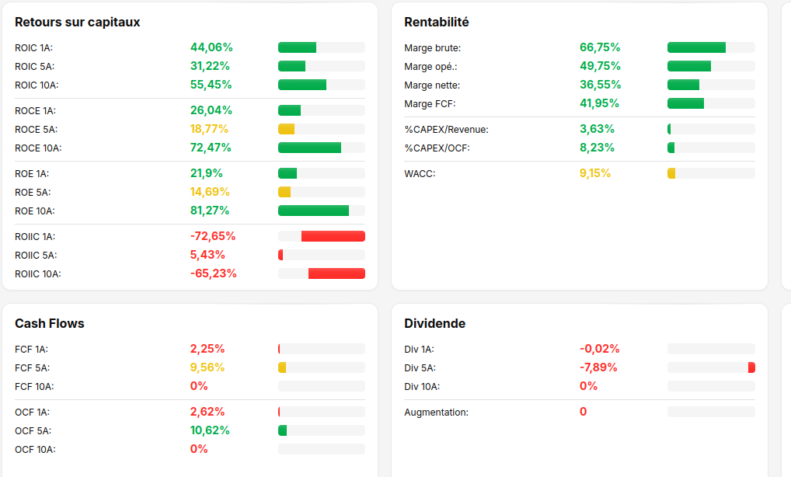Screen dimensions: 791x477
Task: Select the ROIC 10A value 55,45%
Action: [x=211, y=85]
